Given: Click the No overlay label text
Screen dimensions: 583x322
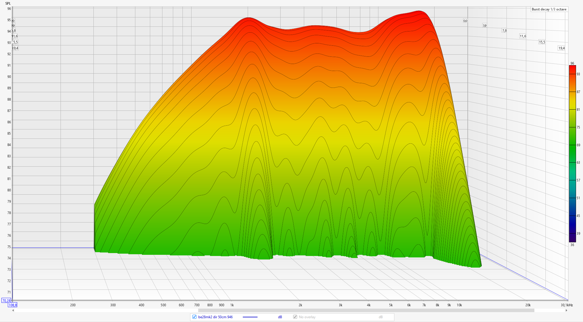Looking at the screenshot, I should point(307,317).
